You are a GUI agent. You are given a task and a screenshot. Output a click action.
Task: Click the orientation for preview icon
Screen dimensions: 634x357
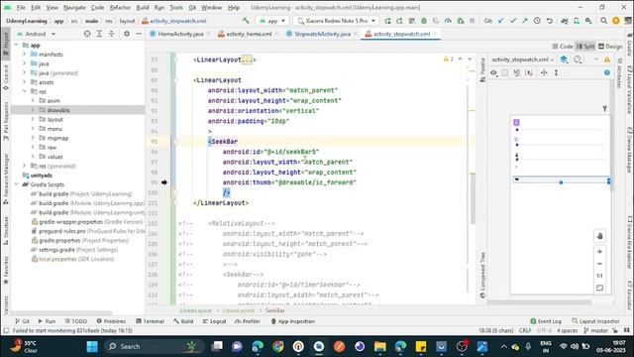(578, 59)
